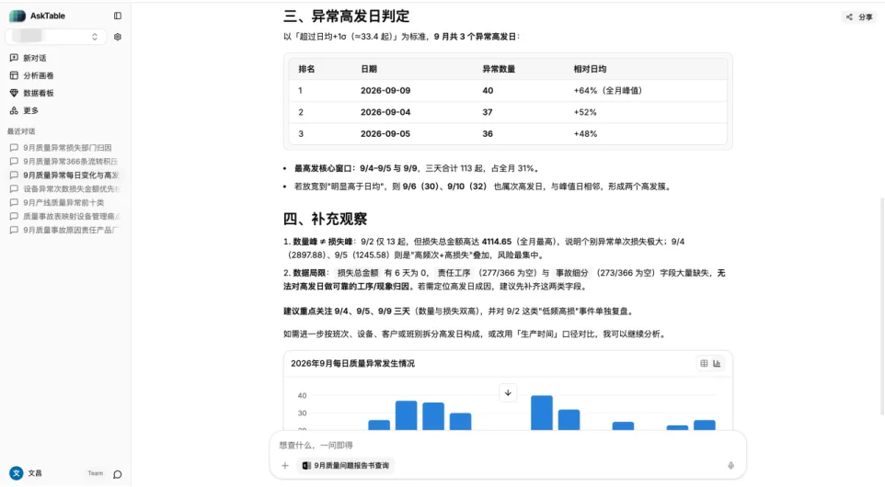Click the 排名 column header
885x487 pixels.
306,69
